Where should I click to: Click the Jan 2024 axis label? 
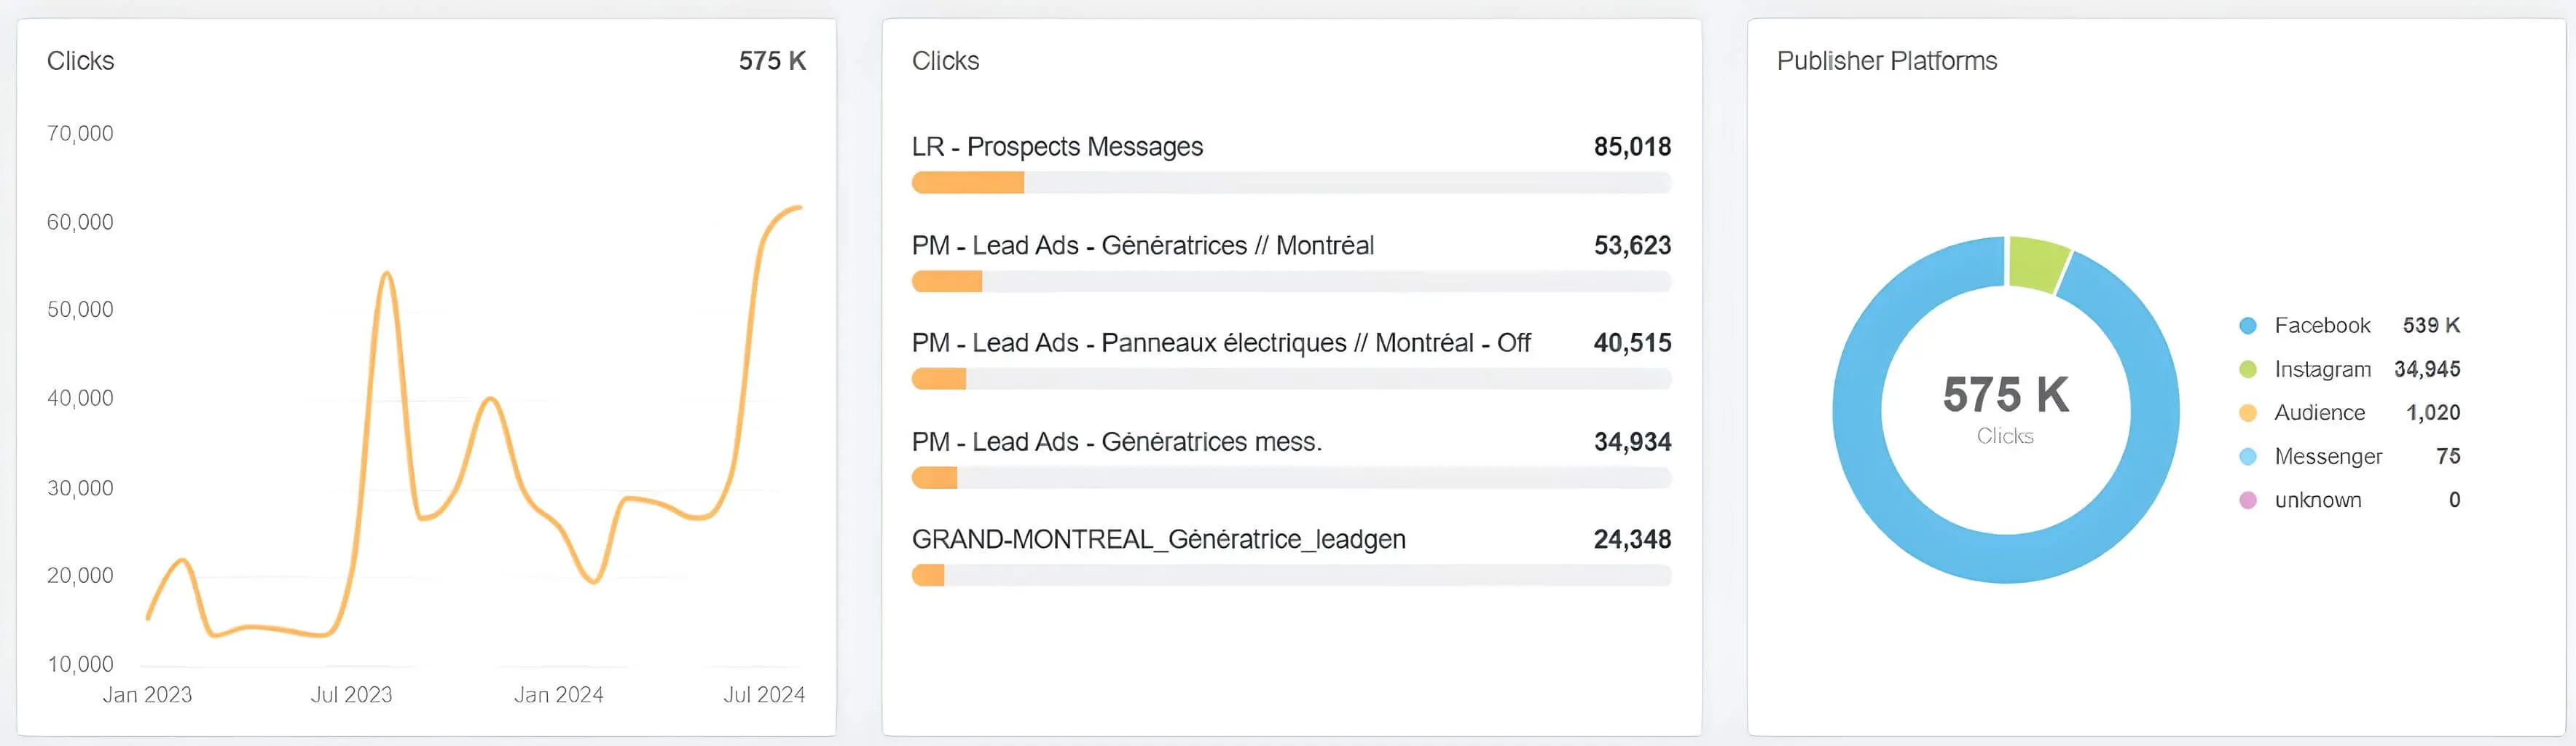coord(558,695)
